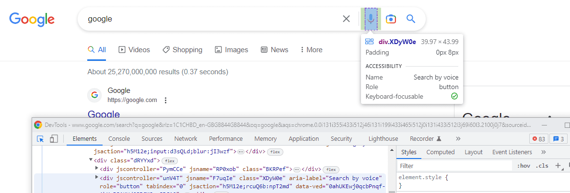Viewport: 570px width, 193px height.
Task: Click flex badge on the PymCCe div line
Action: point(331,170)
